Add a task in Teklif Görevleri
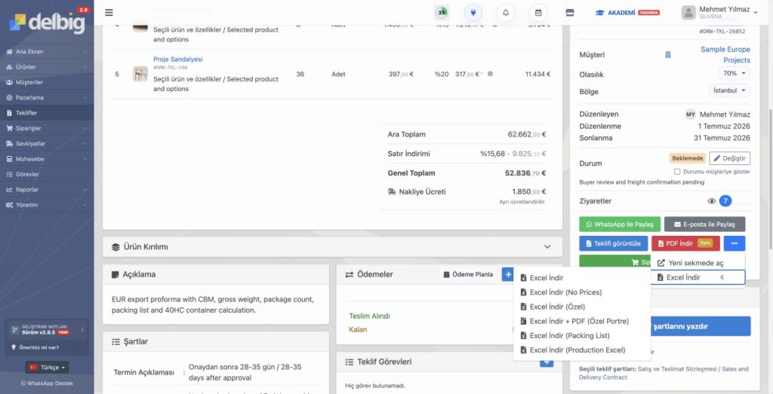Viewport: 773px width, 394px height. (547, 363)
